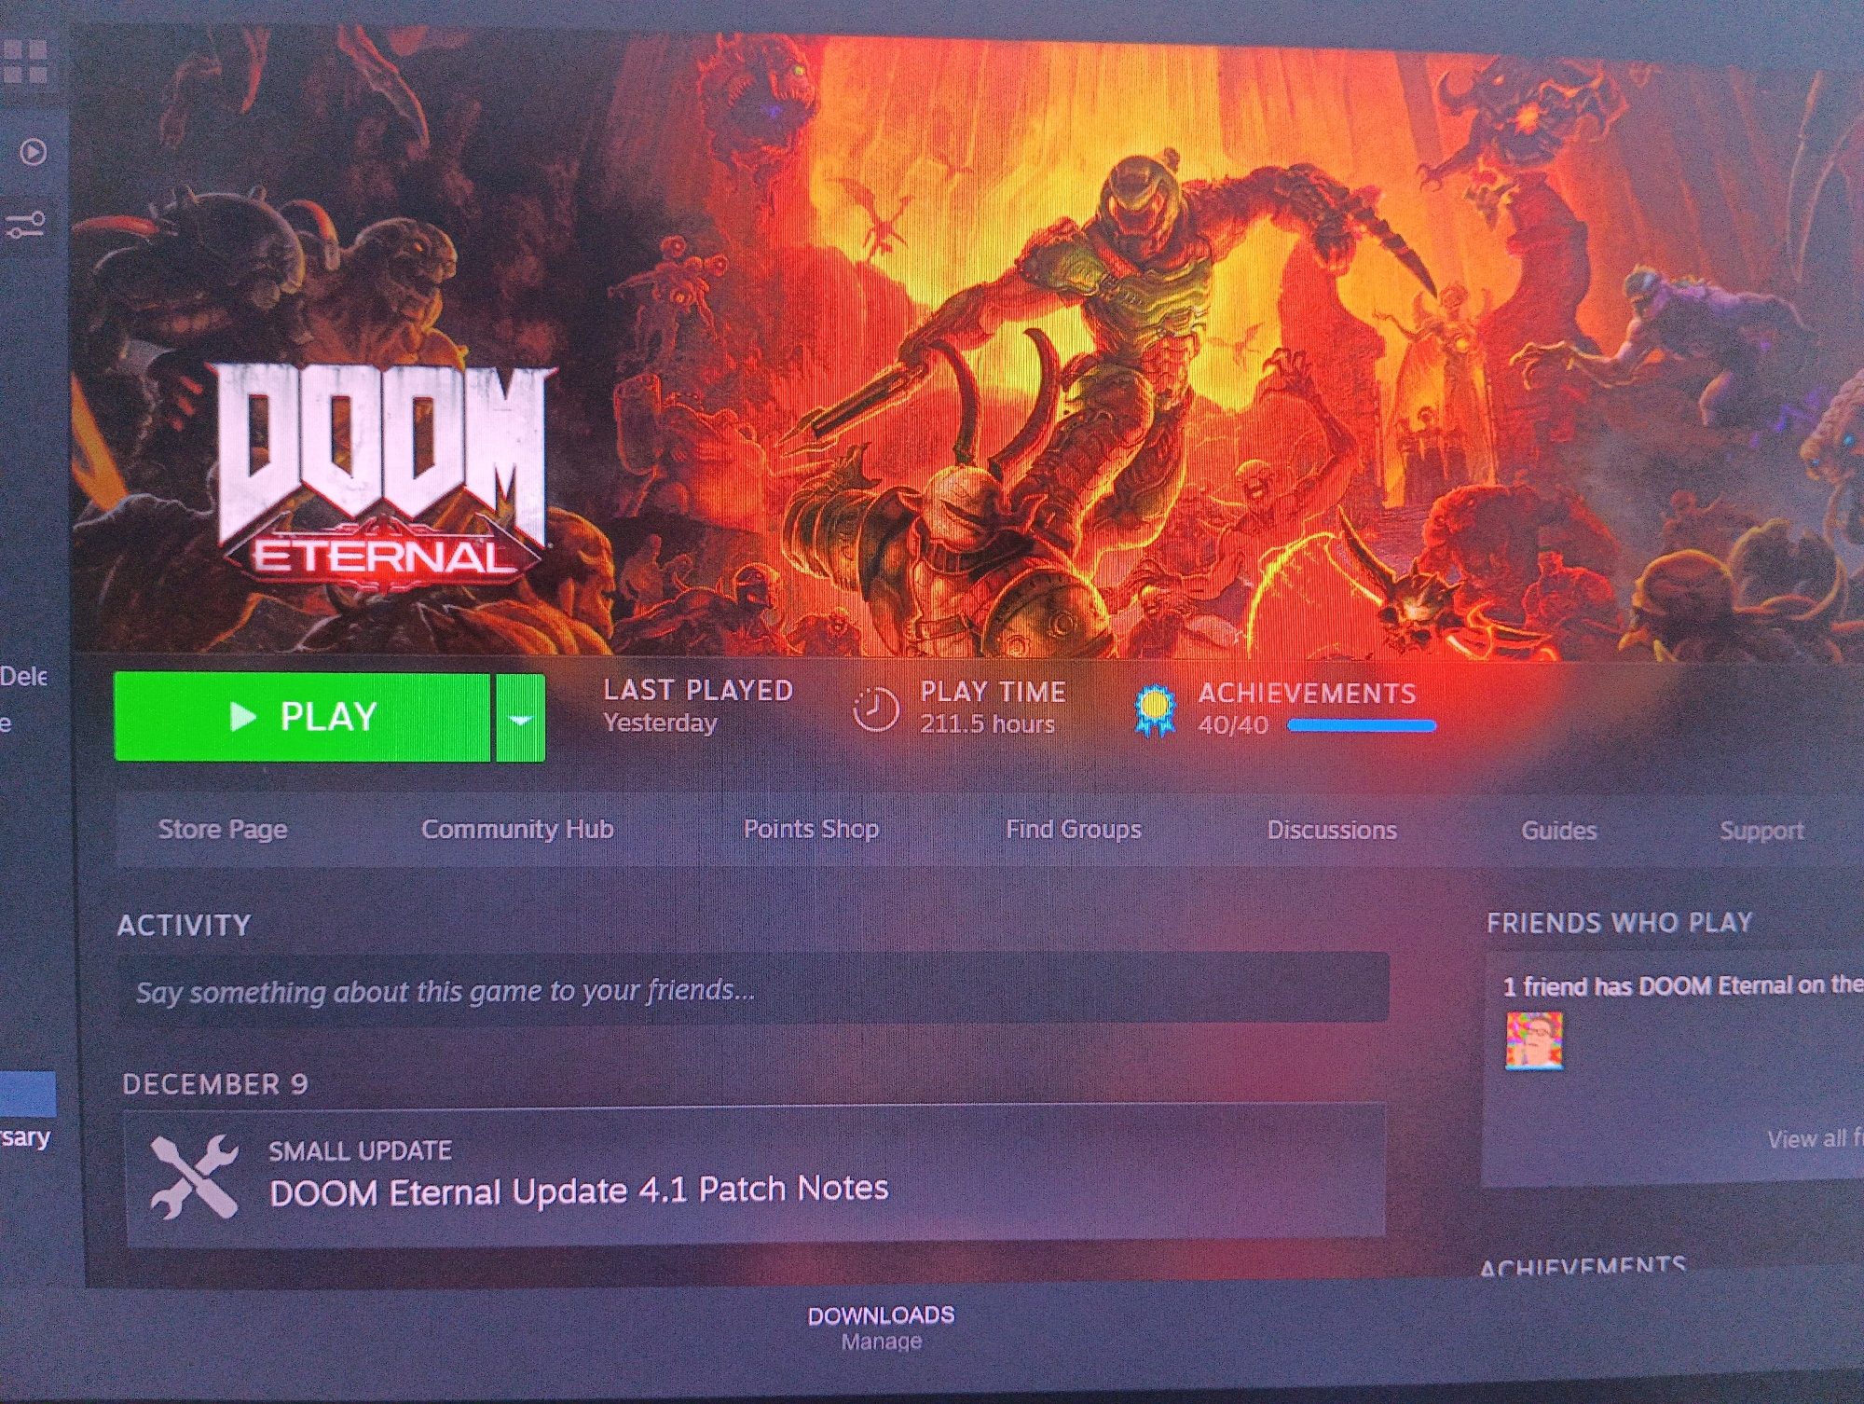1864x1404 pixels.
Task: Click the DECEMBER 9 date heading
Action: point(215,1084)
